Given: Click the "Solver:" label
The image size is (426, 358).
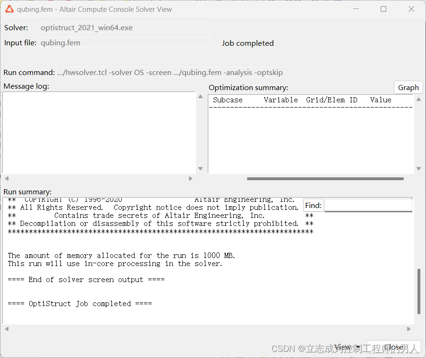Looking at the screenshot, I should click(x=16, y=28).
